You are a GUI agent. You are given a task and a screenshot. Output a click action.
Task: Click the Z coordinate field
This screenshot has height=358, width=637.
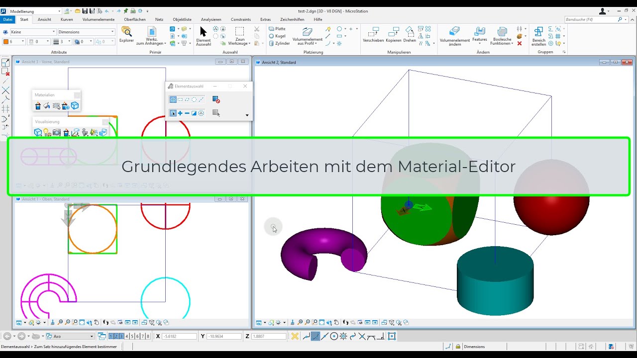pyautogui.click(x=269, y=337)
